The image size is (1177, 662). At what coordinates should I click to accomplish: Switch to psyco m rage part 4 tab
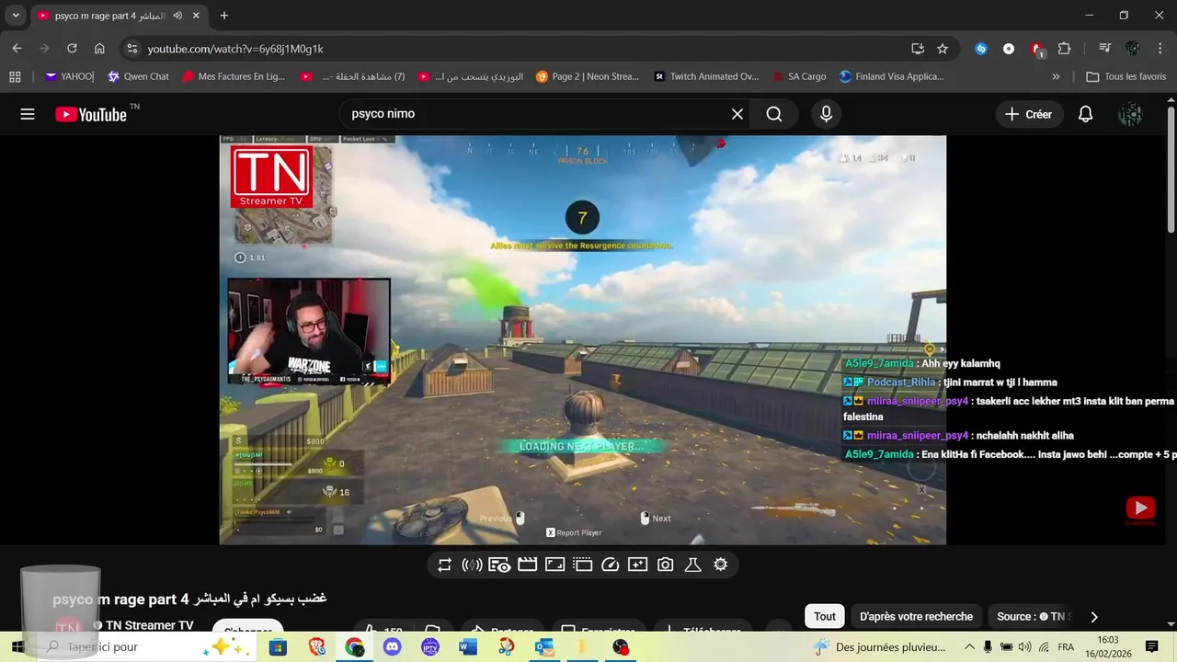(x=110, y=16)
